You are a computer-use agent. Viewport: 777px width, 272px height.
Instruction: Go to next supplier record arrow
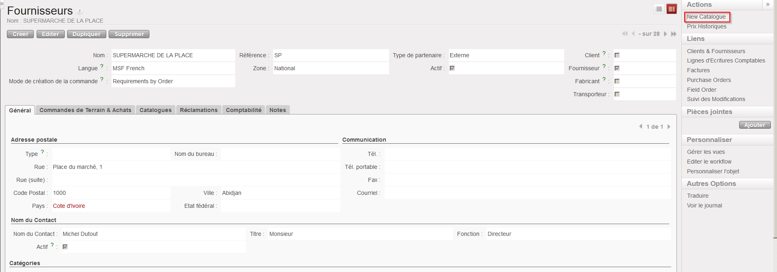[665, 34]
